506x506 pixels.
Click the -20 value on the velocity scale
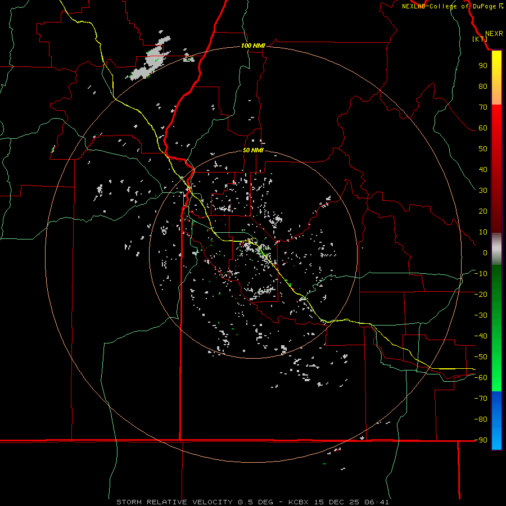tap(481, 295)
